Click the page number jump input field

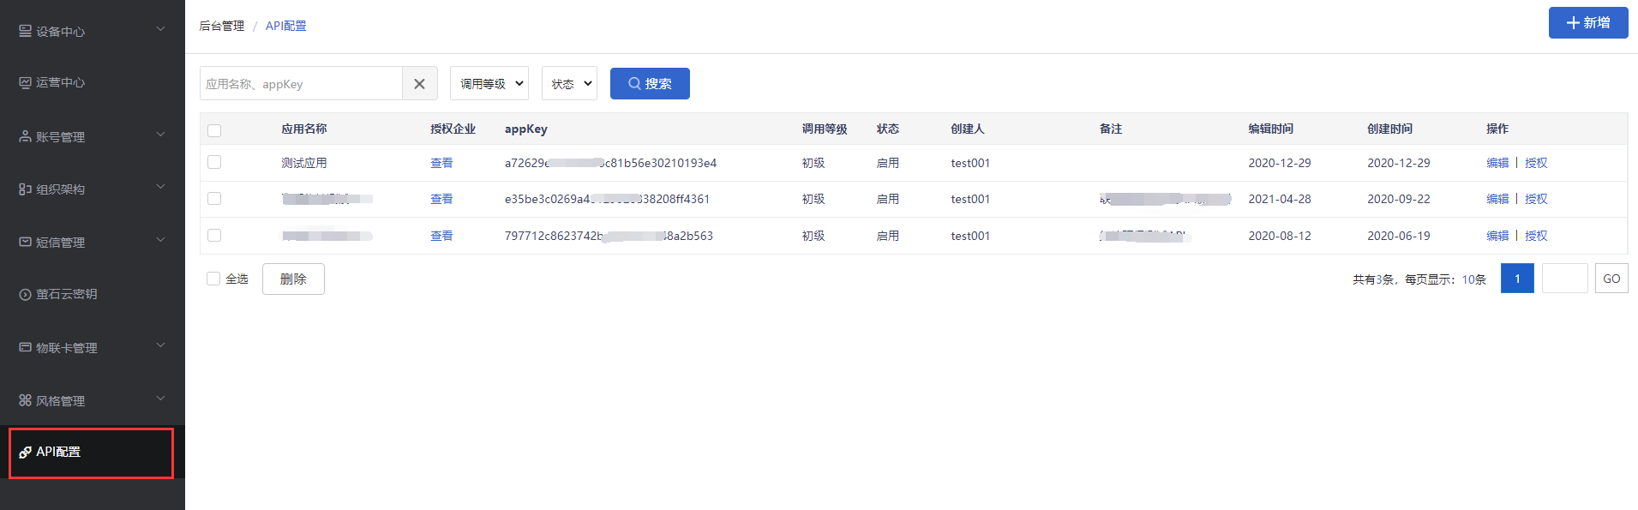tap(1564, 279)
